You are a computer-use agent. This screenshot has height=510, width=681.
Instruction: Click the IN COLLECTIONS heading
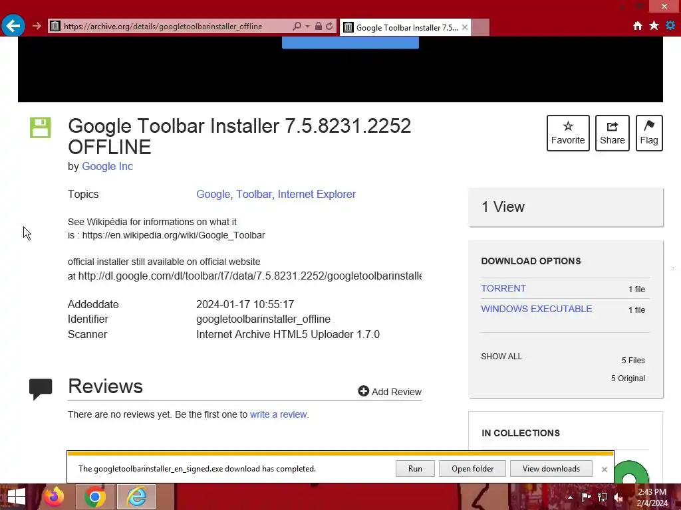point(520,433)
